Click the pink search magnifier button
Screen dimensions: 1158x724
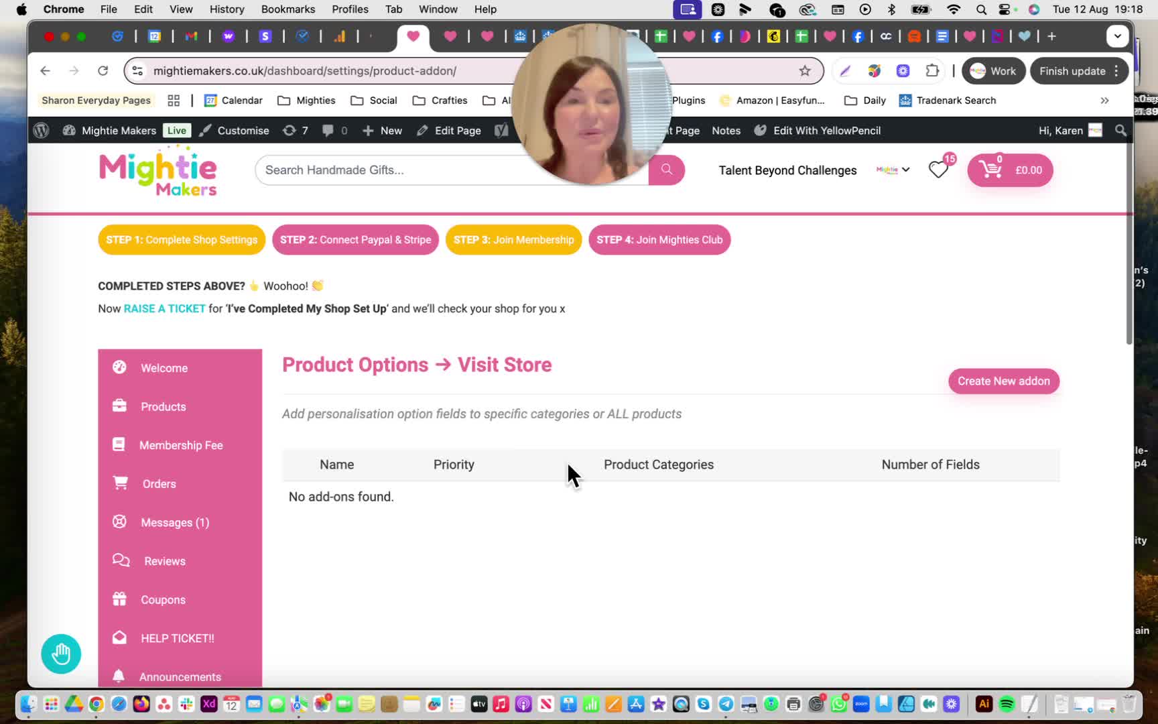[x=666, y=170]
